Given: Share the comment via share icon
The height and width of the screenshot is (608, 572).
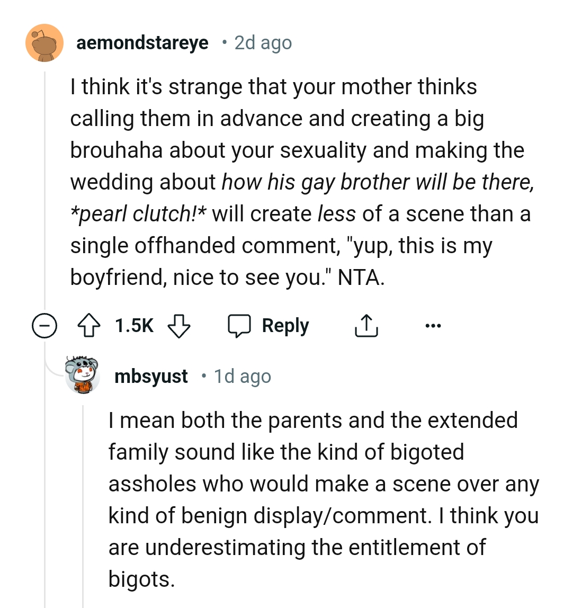Looking at the screenshot, I should click(x=365, y=326).
